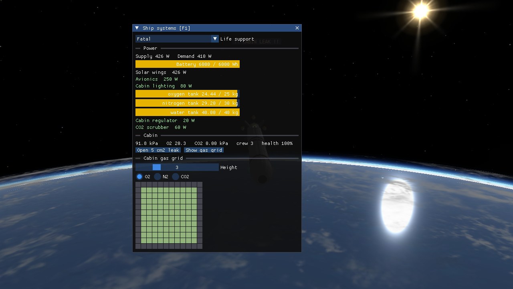Click the Ship systems [F1] title bar
513x289 pixels.
(217, 28)
